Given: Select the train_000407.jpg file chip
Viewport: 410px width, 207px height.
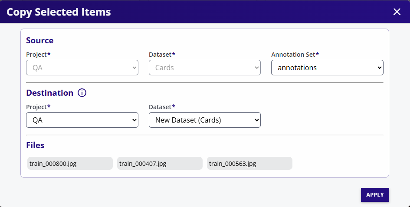Looking at the screenshot, I should click(160, 163).
